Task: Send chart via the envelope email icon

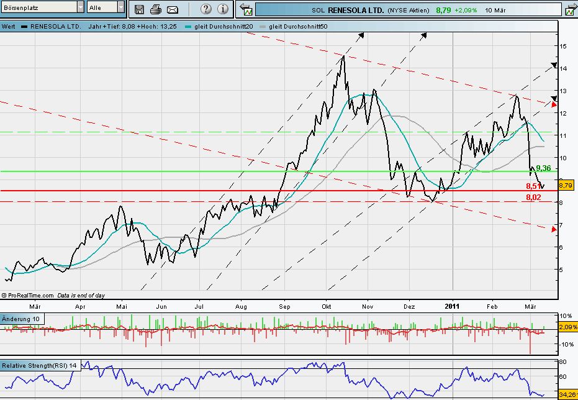Action: (x=173, y=9)
